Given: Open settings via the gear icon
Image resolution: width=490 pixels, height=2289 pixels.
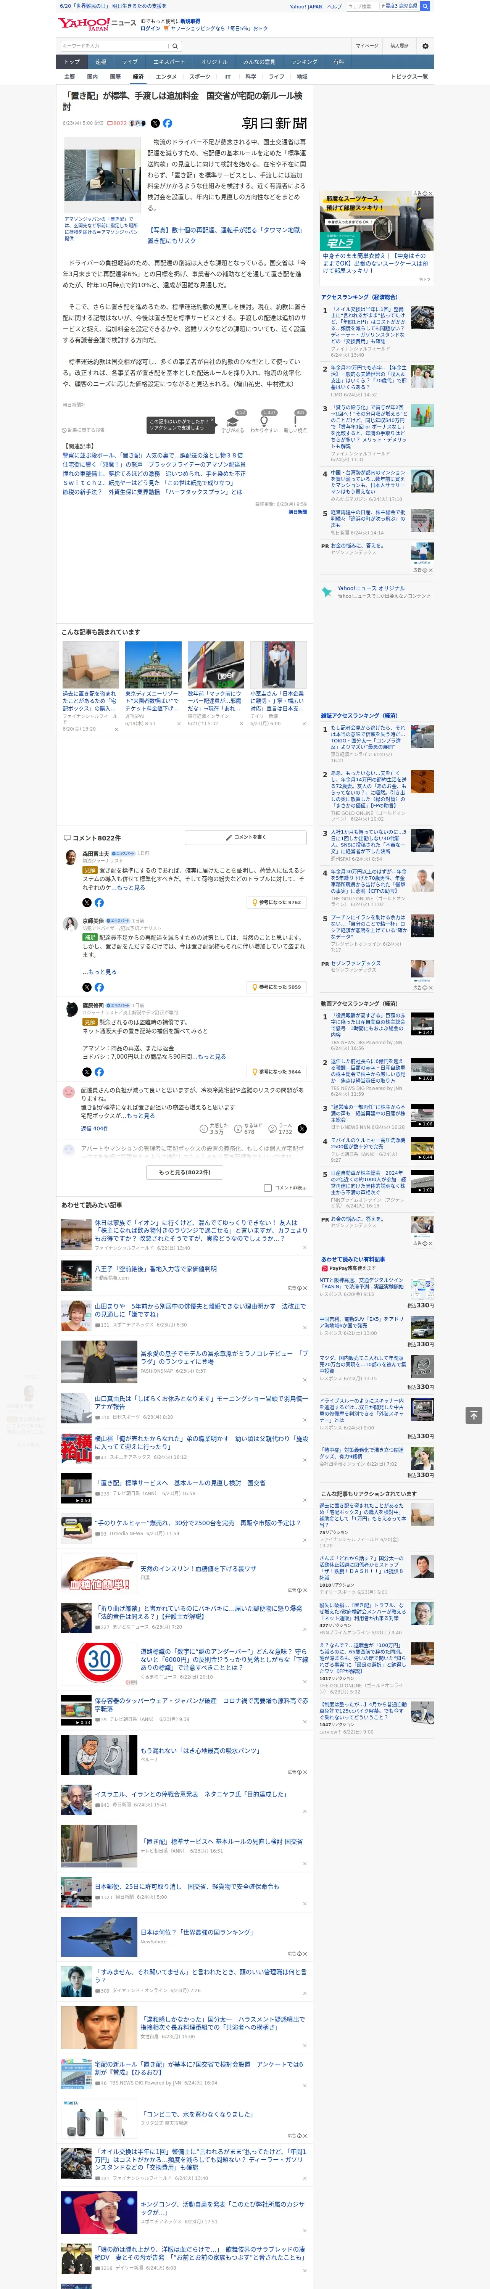Looking at the screenshot, I should (424, 45).
